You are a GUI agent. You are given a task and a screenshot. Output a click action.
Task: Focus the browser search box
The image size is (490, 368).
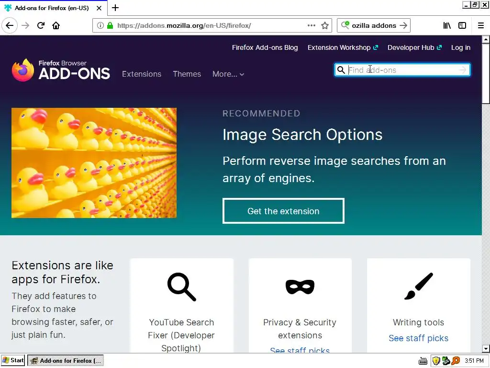(373, 25)
